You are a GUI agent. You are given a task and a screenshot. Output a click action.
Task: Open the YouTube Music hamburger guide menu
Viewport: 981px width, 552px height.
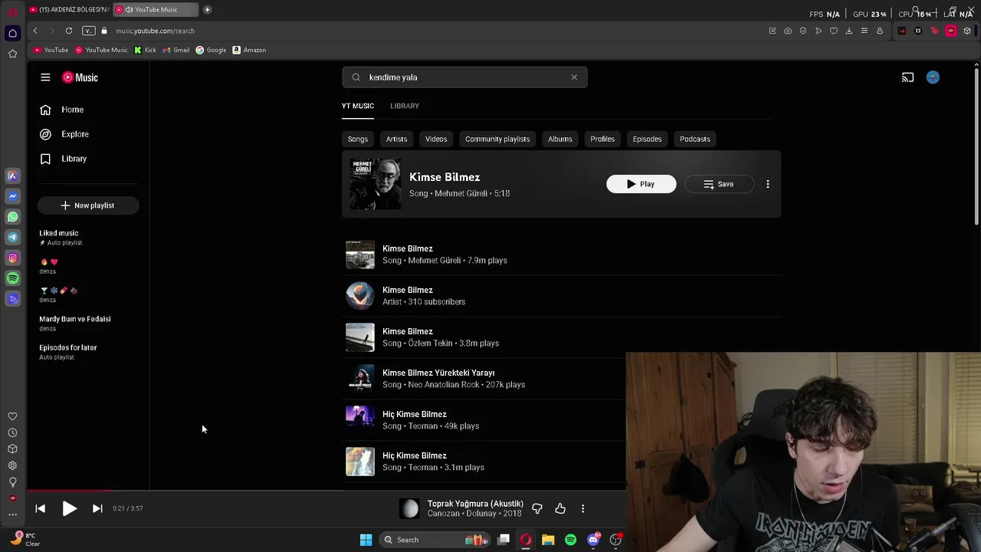[45, 77]
